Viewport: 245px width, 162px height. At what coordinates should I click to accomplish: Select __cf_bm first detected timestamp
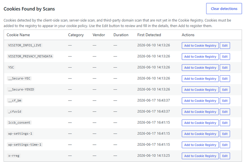(x=154, y=100)
